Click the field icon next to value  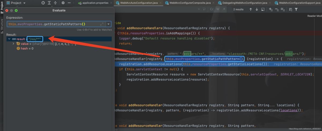[18, 44]
